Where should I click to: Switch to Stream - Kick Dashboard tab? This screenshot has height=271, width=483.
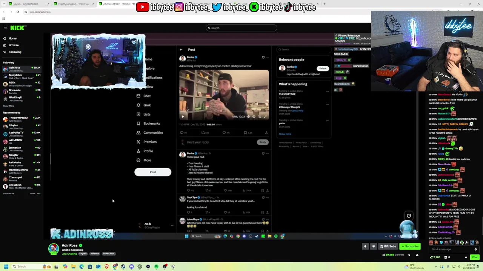point(28,4)
